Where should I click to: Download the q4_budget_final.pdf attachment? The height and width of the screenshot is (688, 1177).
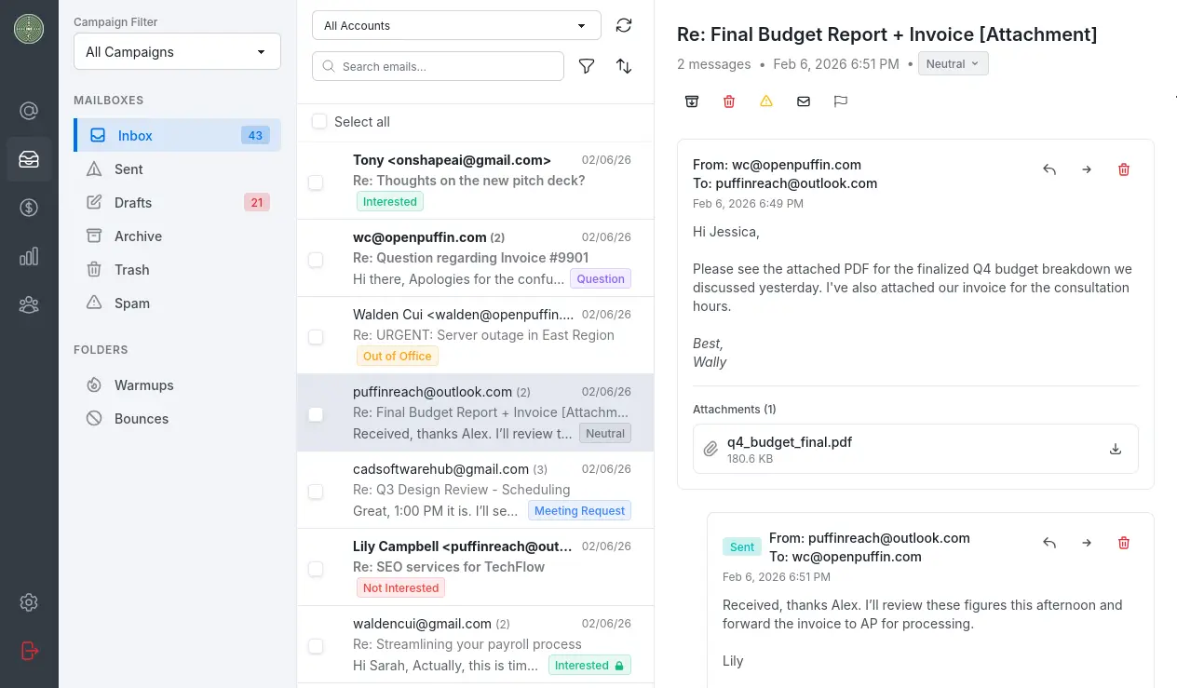pos(1115,449)
